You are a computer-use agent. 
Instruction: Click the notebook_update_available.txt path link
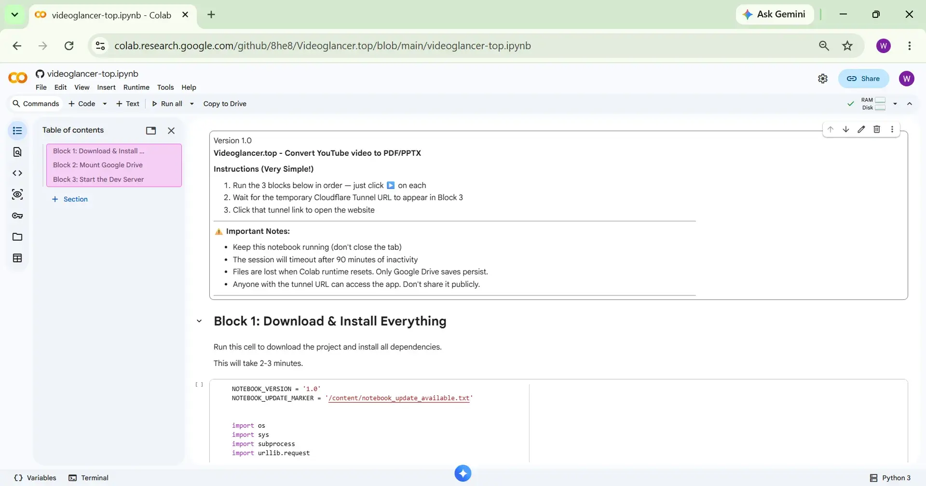pyautogui.click(x=399, y=398)
